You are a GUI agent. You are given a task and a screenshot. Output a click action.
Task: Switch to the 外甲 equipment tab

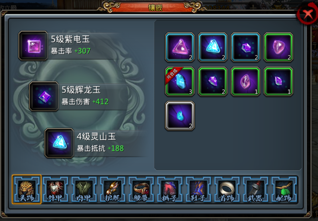pyautogui.click(x=55, y=189)
